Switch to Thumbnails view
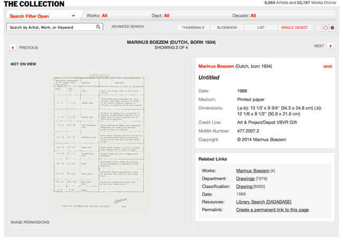 point(193,27)
